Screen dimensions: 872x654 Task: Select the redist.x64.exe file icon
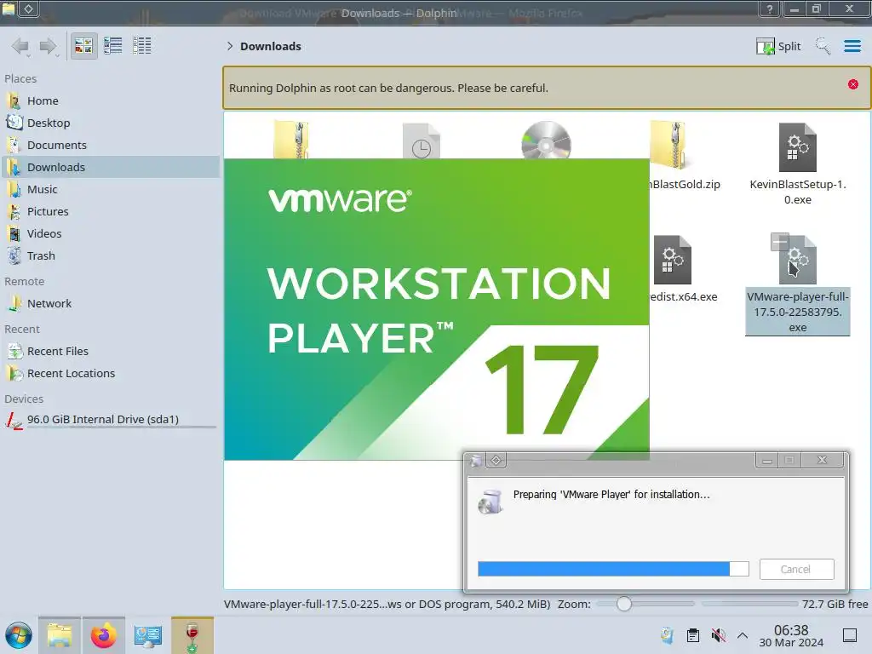tap(672, 260)
